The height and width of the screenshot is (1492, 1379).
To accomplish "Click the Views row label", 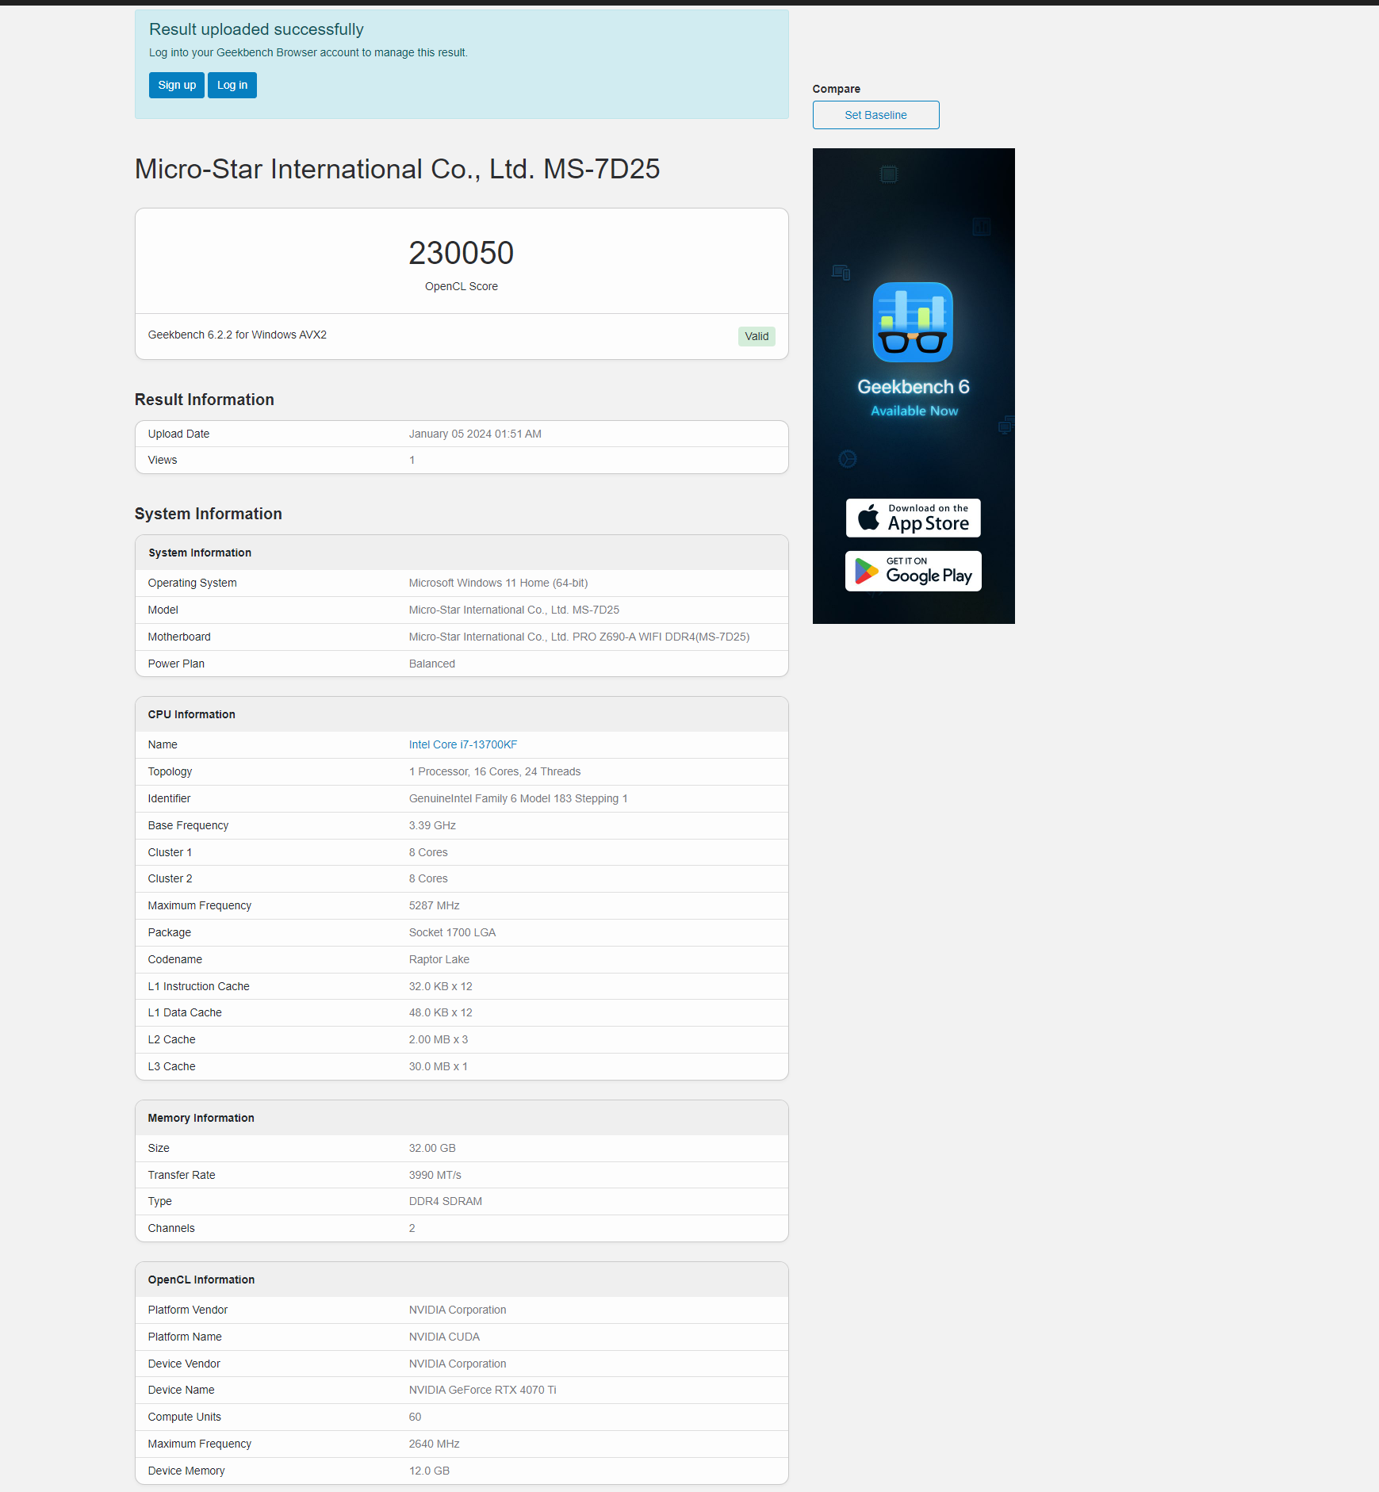I will [x=163, y=460].
